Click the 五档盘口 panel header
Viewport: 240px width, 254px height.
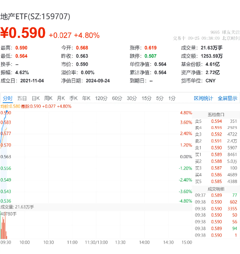[x=216, y=115]
